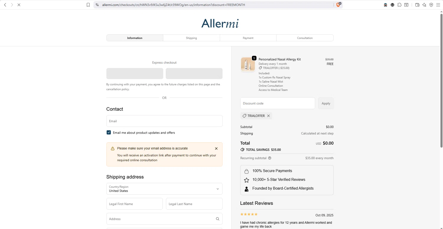443x229 pixels.
Task: Remove the TRIALOFFER discount tag
Action: click(268, 116)
